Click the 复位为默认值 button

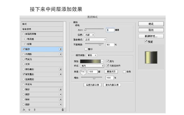[112, 85]
